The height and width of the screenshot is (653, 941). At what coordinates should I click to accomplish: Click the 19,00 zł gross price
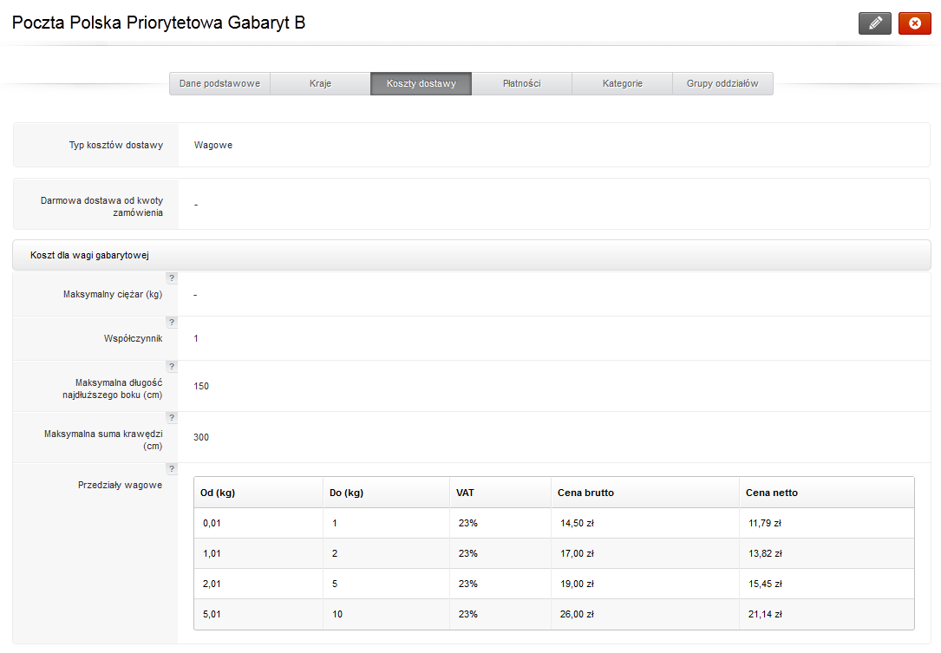[x=577, y=584]
